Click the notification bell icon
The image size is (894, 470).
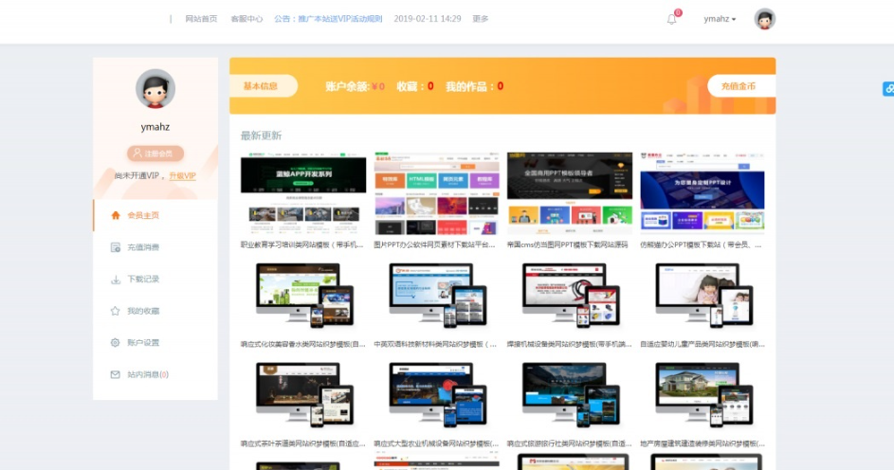[671, 19]
